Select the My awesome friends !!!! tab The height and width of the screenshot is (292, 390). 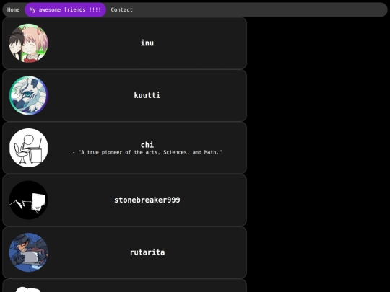pyautogui.click(x=65, y=9)
